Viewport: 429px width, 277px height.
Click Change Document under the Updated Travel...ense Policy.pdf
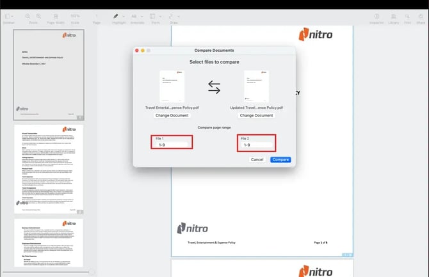256,115
